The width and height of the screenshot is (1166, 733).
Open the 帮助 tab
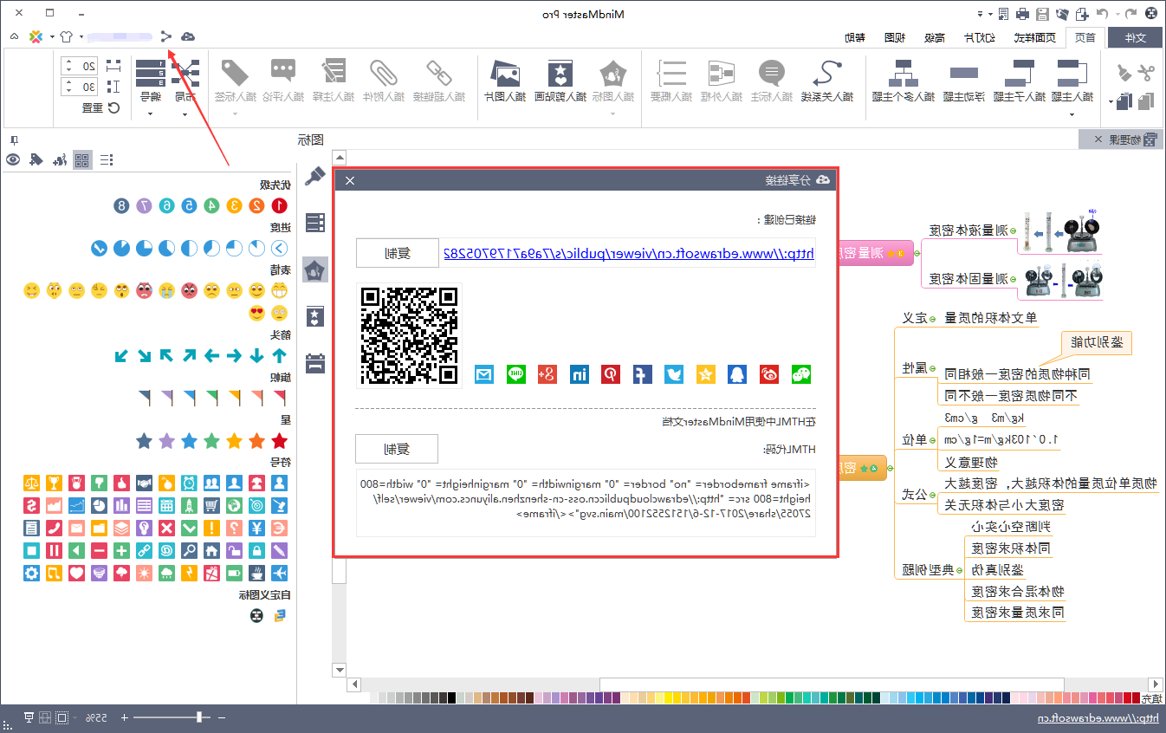pyautogui.click(x=854, y=37)
